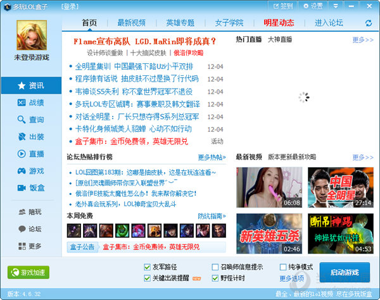Open 更多>> link beside 热门直播
Viewport: 380px width, 300px height.
[x=363, y=40]
